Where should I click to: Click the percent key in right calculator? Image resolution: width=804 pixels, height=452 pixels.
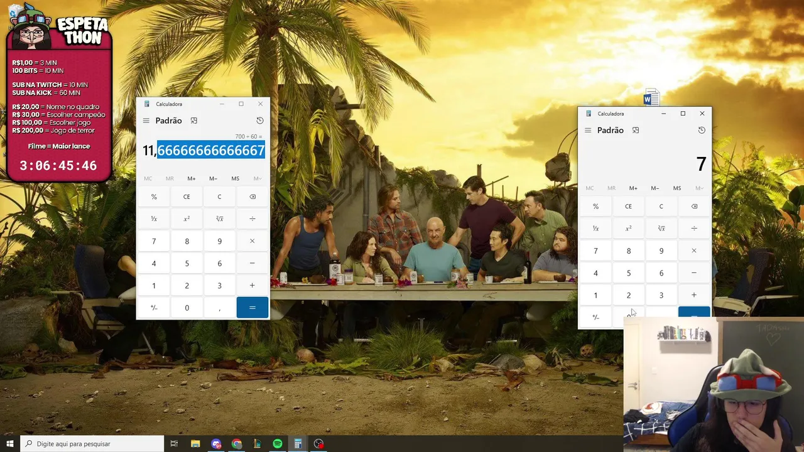tap(595, 206)
